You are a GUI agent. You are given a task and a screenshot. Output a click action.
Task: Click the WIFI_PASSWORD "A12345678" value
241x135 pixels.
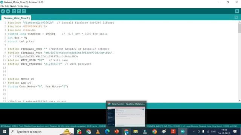pyautogui.click(x=53, y=64)
